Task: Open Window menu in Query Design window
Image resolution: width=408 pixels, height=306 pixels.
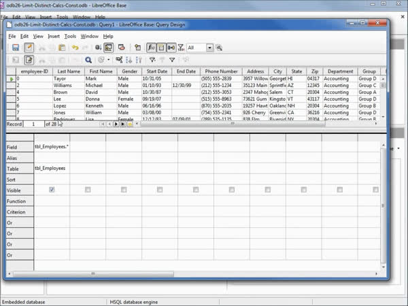Action: coord(90,37)
